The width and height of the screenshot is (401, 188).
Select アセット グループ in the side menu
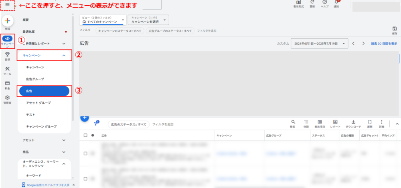[x=38, y=103]
